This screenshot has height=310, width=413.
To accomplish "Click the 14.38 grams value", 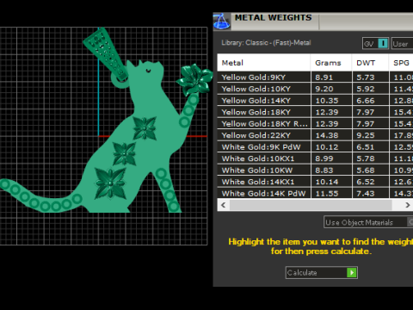I will pos(327,135).
